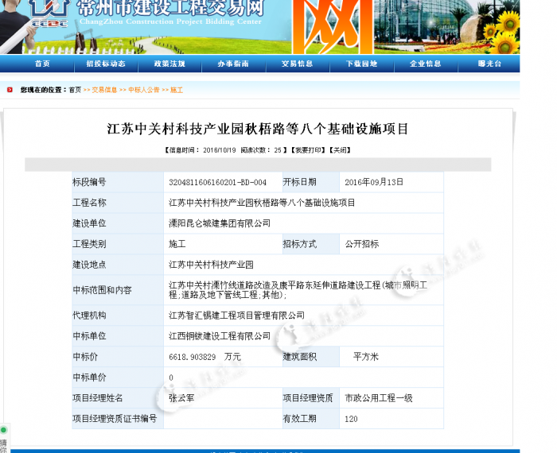Click the 标段编号 label cell
The width and height of the screenshot is (557, 453).
click(118, 182)
